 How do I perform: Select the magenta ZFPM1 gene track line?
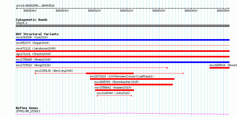122,114
